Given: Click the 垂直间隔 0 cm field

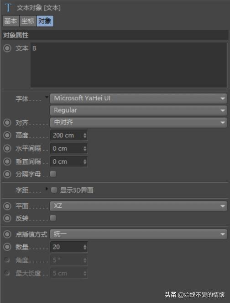Looking at the screenshot, I should (69, 162).
